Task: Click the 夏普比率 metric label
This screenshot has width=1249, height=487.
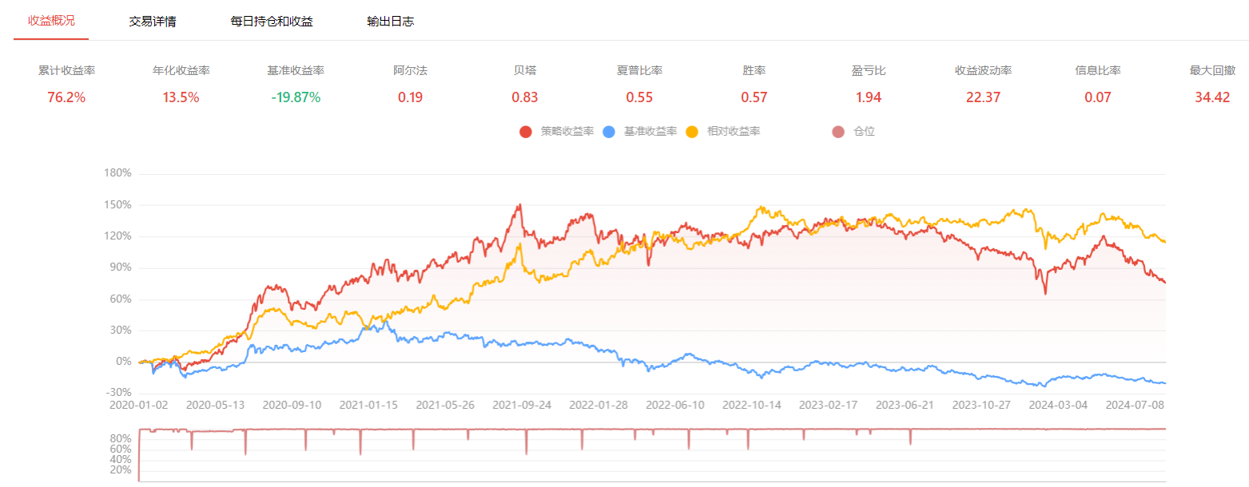Action: [x=639, y=70]
